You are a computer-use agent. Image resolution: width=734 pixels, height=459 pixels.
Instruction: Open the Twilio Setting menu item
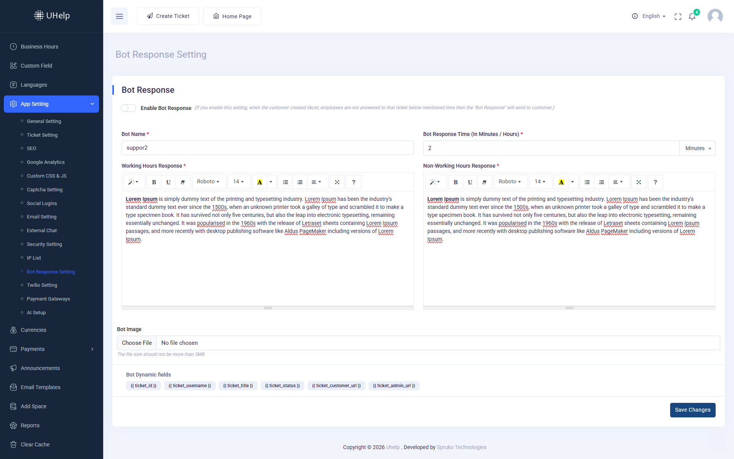click(42, 285)
